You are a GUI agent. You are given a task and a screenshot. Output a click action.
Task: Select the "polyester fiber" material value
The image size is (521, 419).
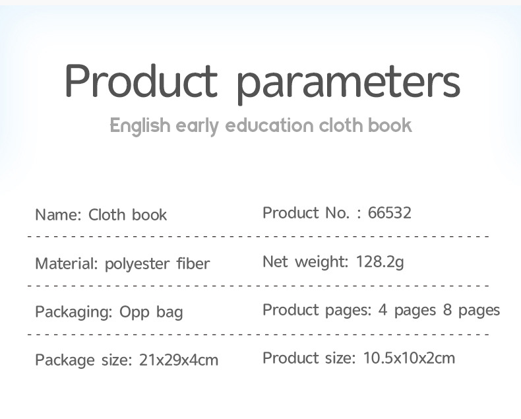[157, 264]
